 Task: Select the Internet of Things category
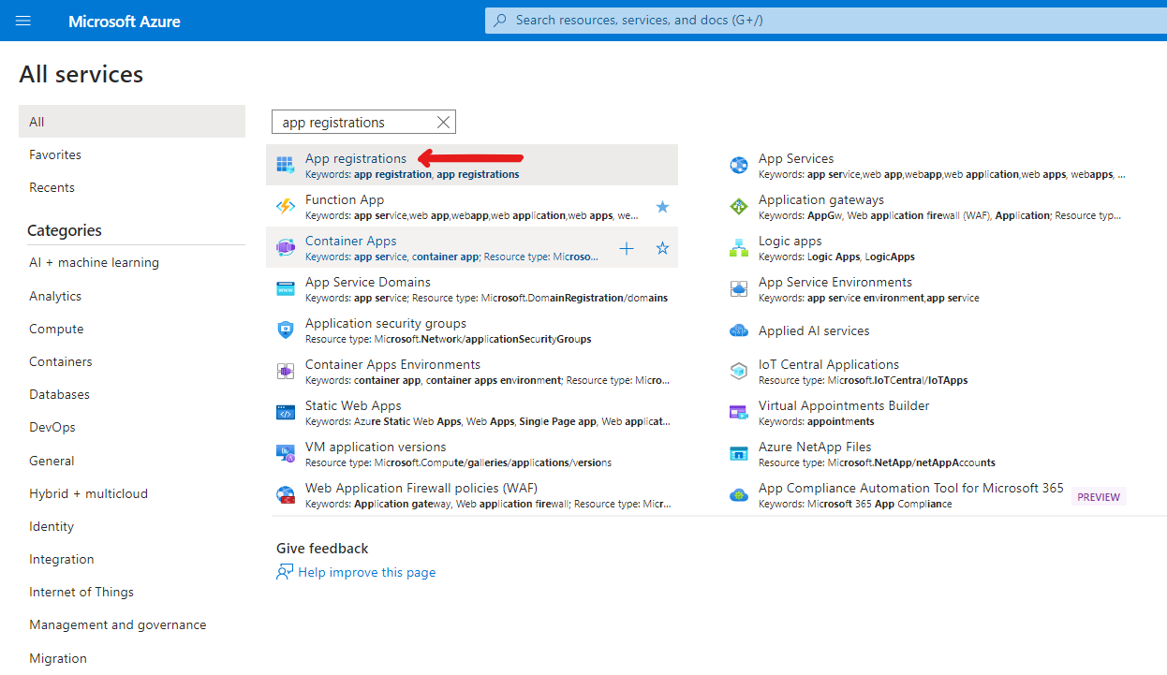coord(81,592)
